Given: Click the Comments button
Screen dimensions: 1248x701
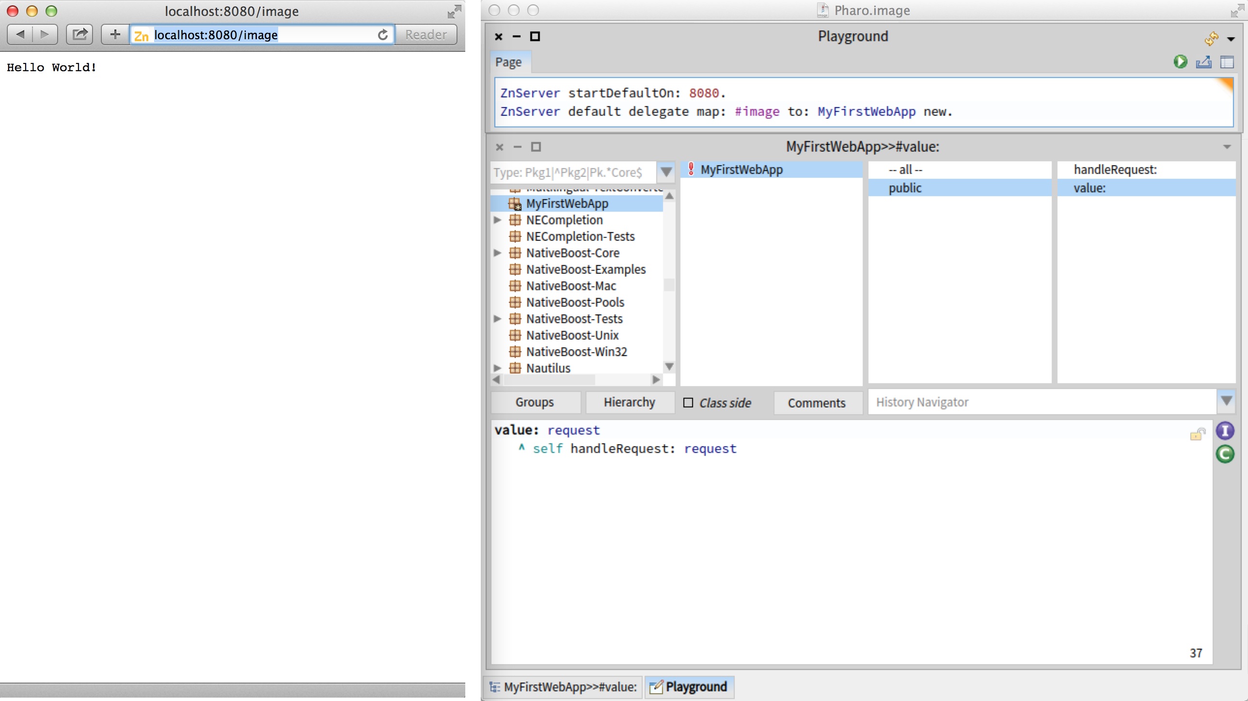Looking at the screenshot, I should point(816,403).
